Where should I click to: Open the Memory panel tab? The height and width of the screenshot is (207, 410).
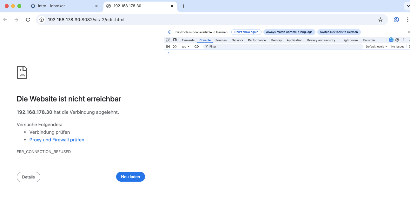click(x=276, y=40)
